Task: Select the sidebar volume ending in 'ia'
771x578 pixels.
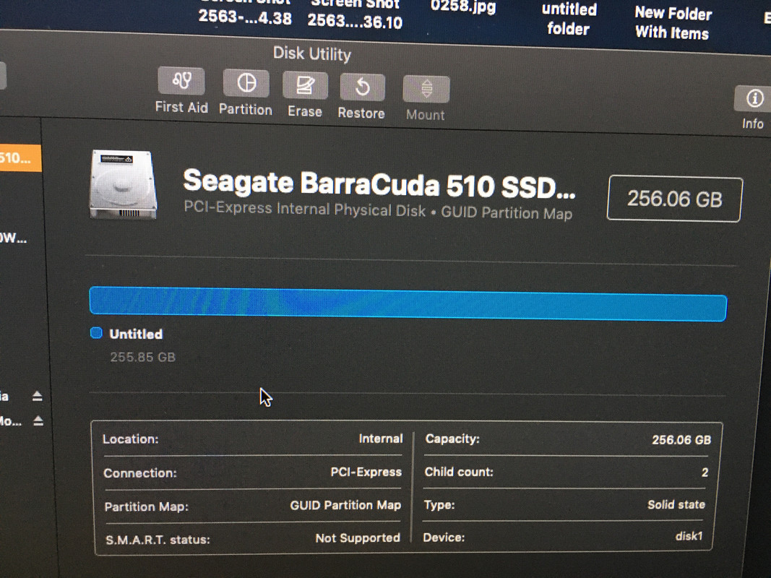Action: 4,396
